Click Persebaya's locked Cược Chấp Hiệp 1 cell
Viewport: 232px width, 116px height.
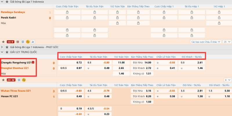pos(164,12)
